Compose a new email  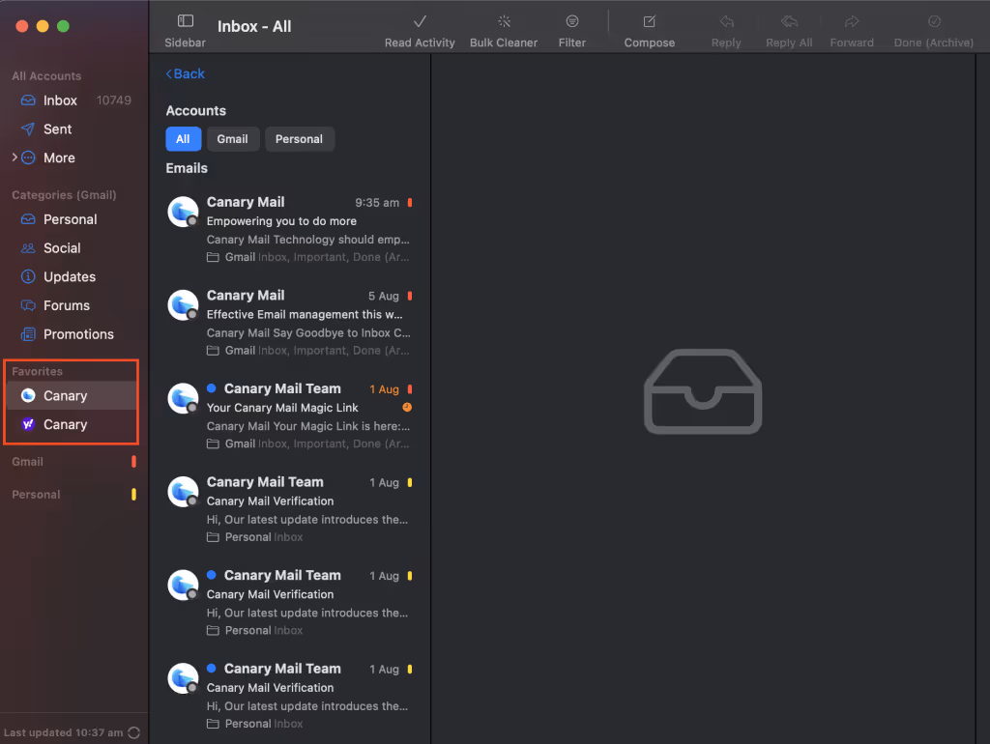point(649,31)
